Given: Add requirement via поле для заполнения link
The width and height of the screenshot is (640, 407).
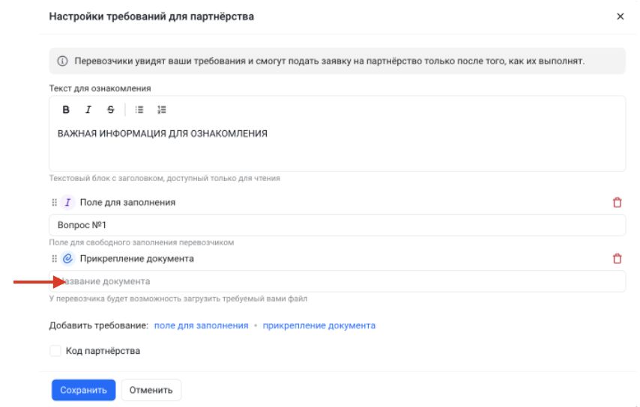Looking at the screenshot, I should [x=202, y=325].
